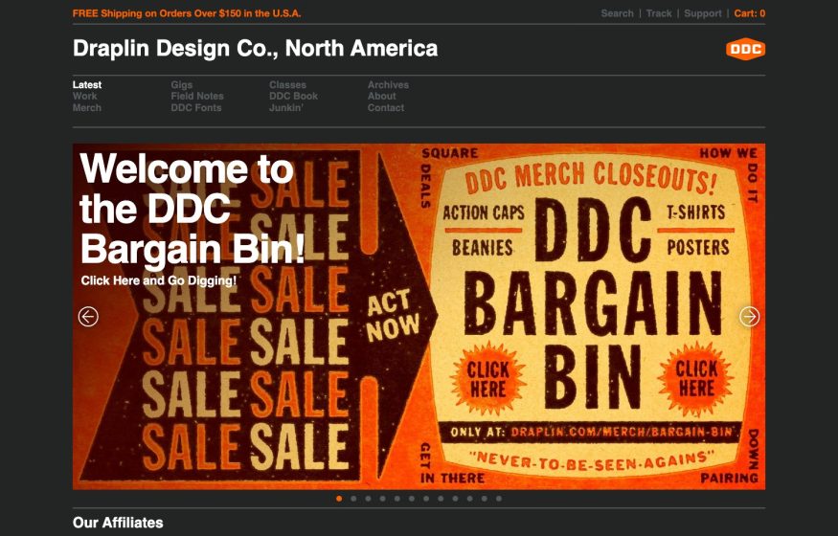Open the DDC Book nav item
Screen dimensions: 838x536
(x=293, y=96)
